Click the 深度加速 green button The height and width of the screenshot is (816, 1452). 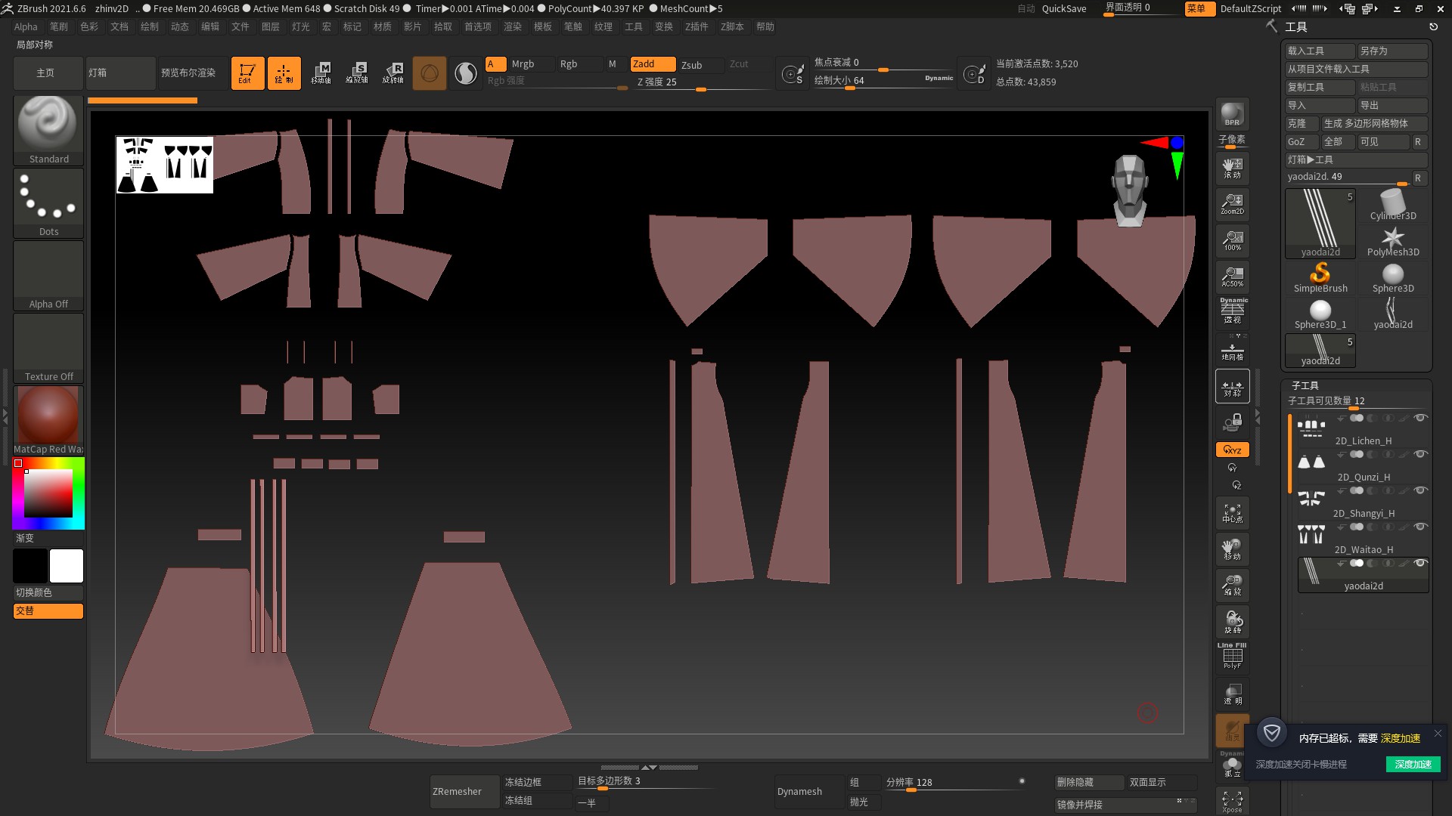[1413, 765]
